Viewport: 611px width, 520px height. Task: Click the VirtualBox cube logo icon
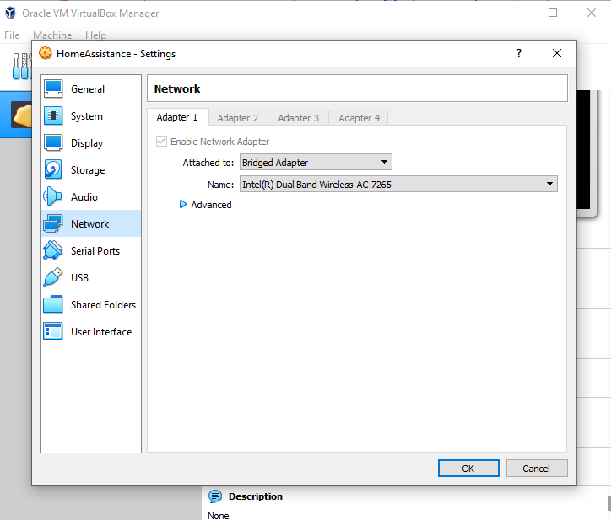[10, 13]
